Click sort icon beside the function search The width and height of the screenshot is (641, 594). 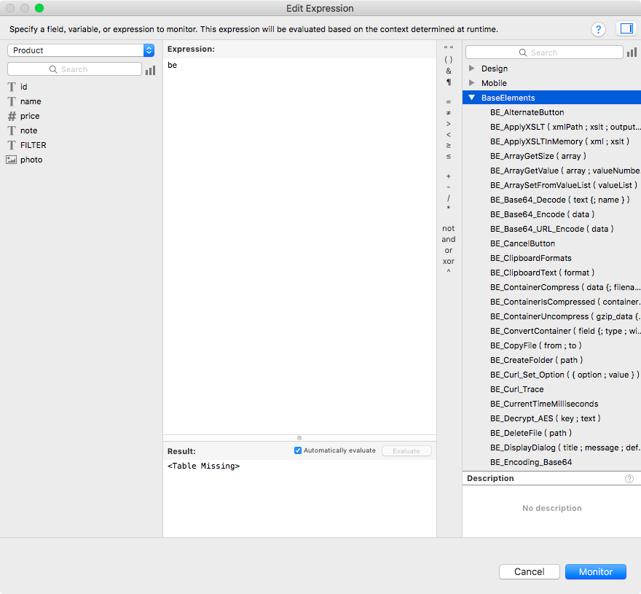[632, 52]
